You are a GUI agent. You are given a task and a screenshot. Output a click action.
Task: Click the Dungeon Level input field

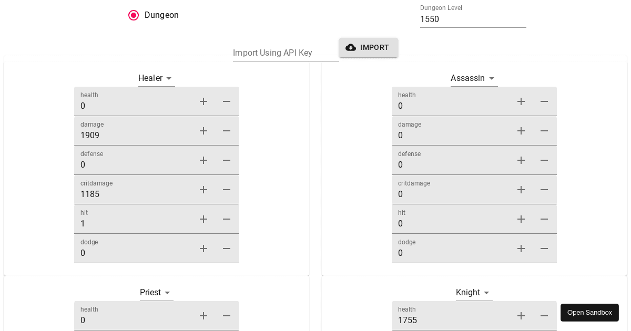pyautogui.click(x=473, y=19)
